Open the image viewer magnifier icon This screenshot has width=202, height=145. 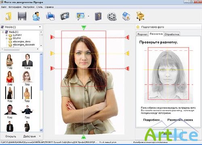coord(80,16)
